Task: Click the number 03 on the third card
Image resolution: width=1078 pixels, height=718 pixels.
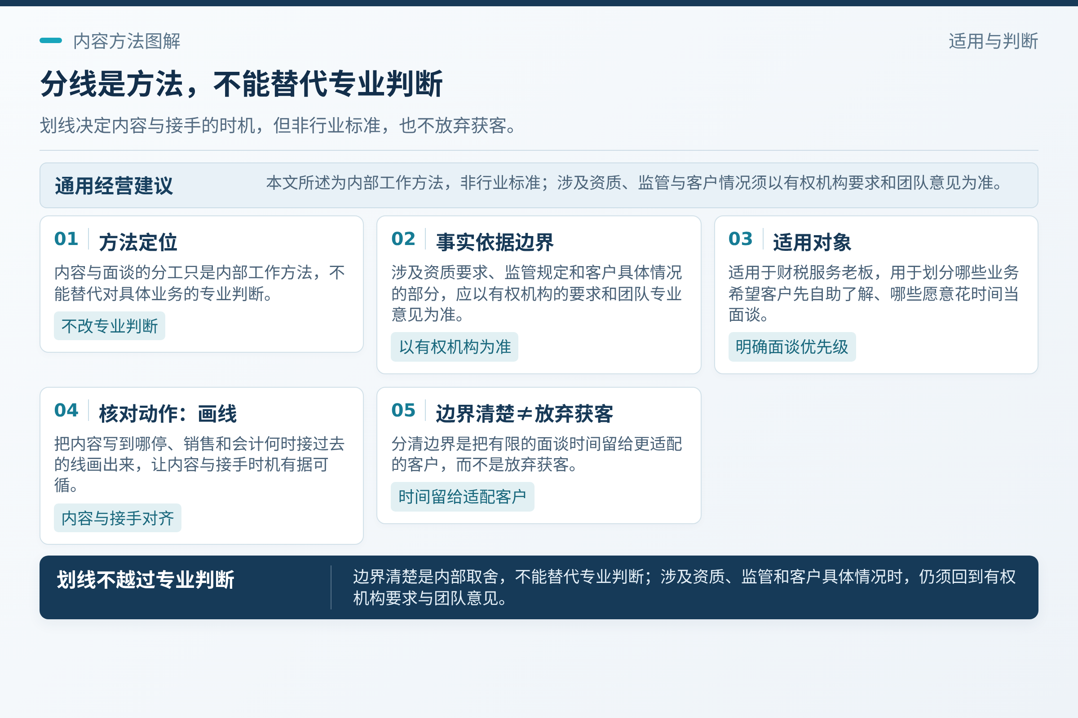Action: (x=741, y=239)
